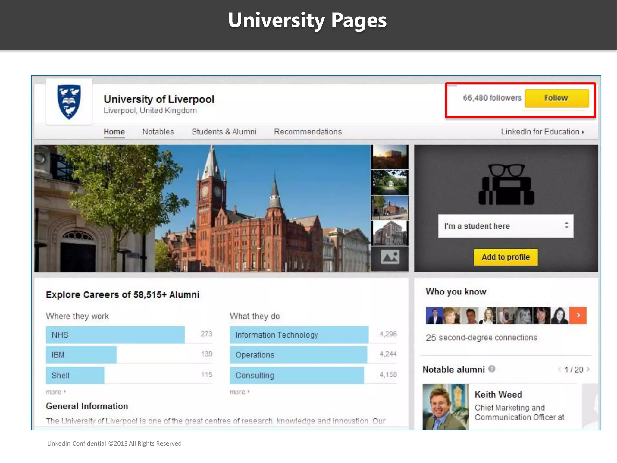Click the 'Explore Careers of 58,515+ Alumni' heading
The image size is (617, 463).
(x=123, y=294)
